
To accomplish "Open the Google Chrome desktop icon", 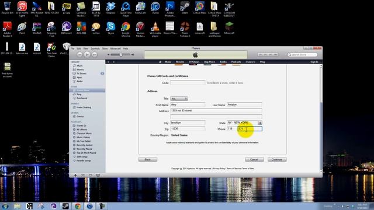I will coord(126,29).
